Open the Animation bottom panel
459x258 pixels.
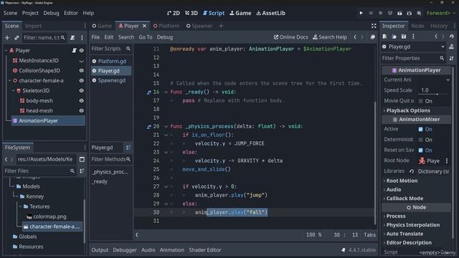(172, 250)
